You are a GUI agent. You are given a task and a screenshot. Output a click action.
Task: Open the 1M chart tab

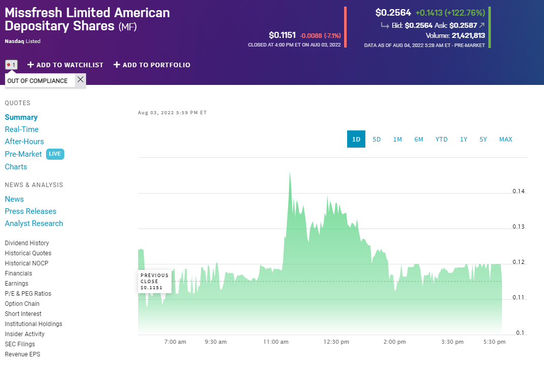pyautogui.click(x=398, y=139)
